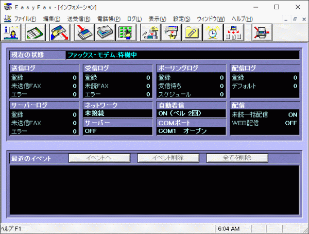Screen dimensions: 309x234
Task: Click the green keypad with hand icon
Action: point(126,32)
